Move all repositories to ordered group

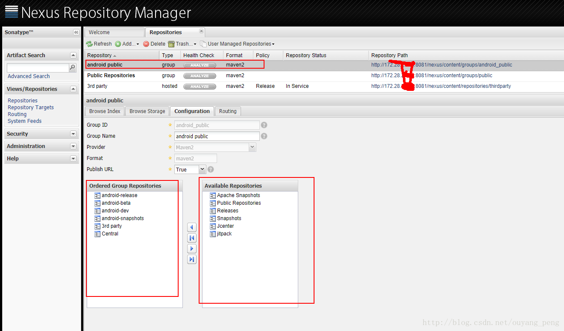[x=192, y=238]
